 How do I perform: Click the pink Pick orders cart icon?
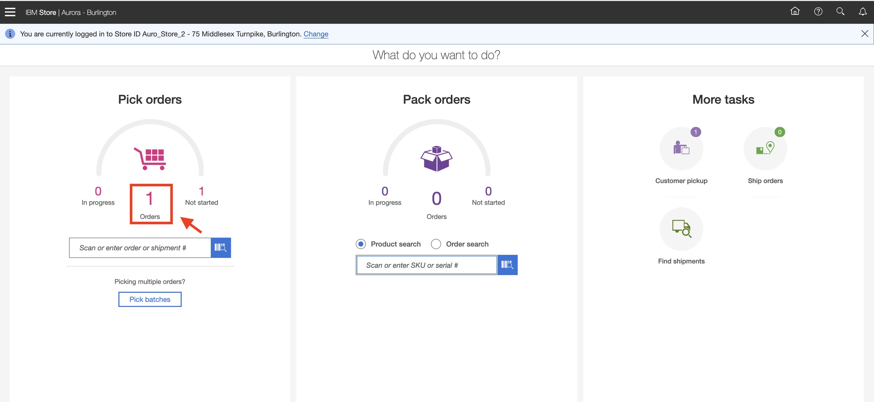(x=150, y=159)
